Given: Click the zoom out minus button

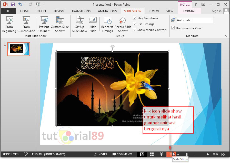Looking at the screenshot, I should click(178, 154).
